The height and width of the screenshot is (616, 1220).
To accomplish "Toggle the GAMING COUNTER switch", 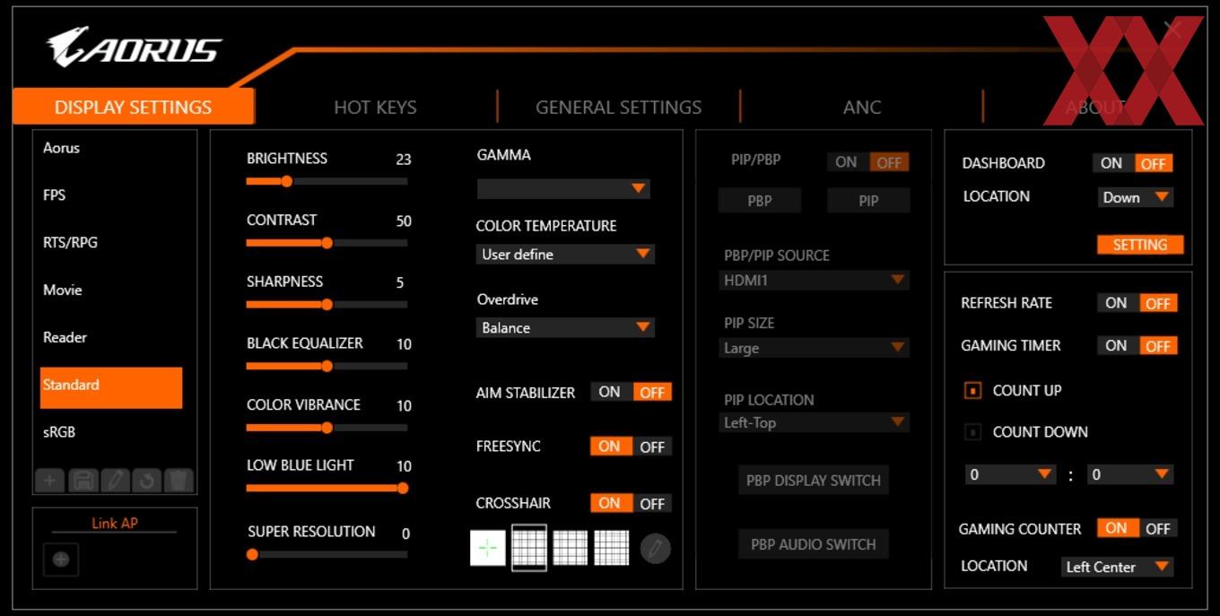I will click(x=1137, y=528).
